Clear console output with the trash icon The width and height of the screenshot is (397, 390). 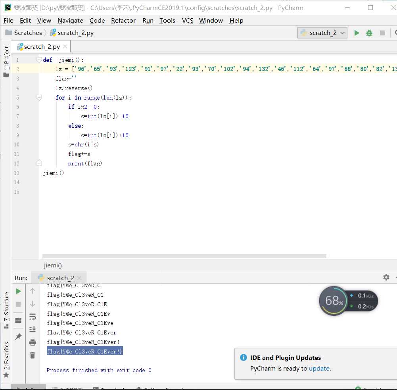pyautogui.click(x=33, y=355)
